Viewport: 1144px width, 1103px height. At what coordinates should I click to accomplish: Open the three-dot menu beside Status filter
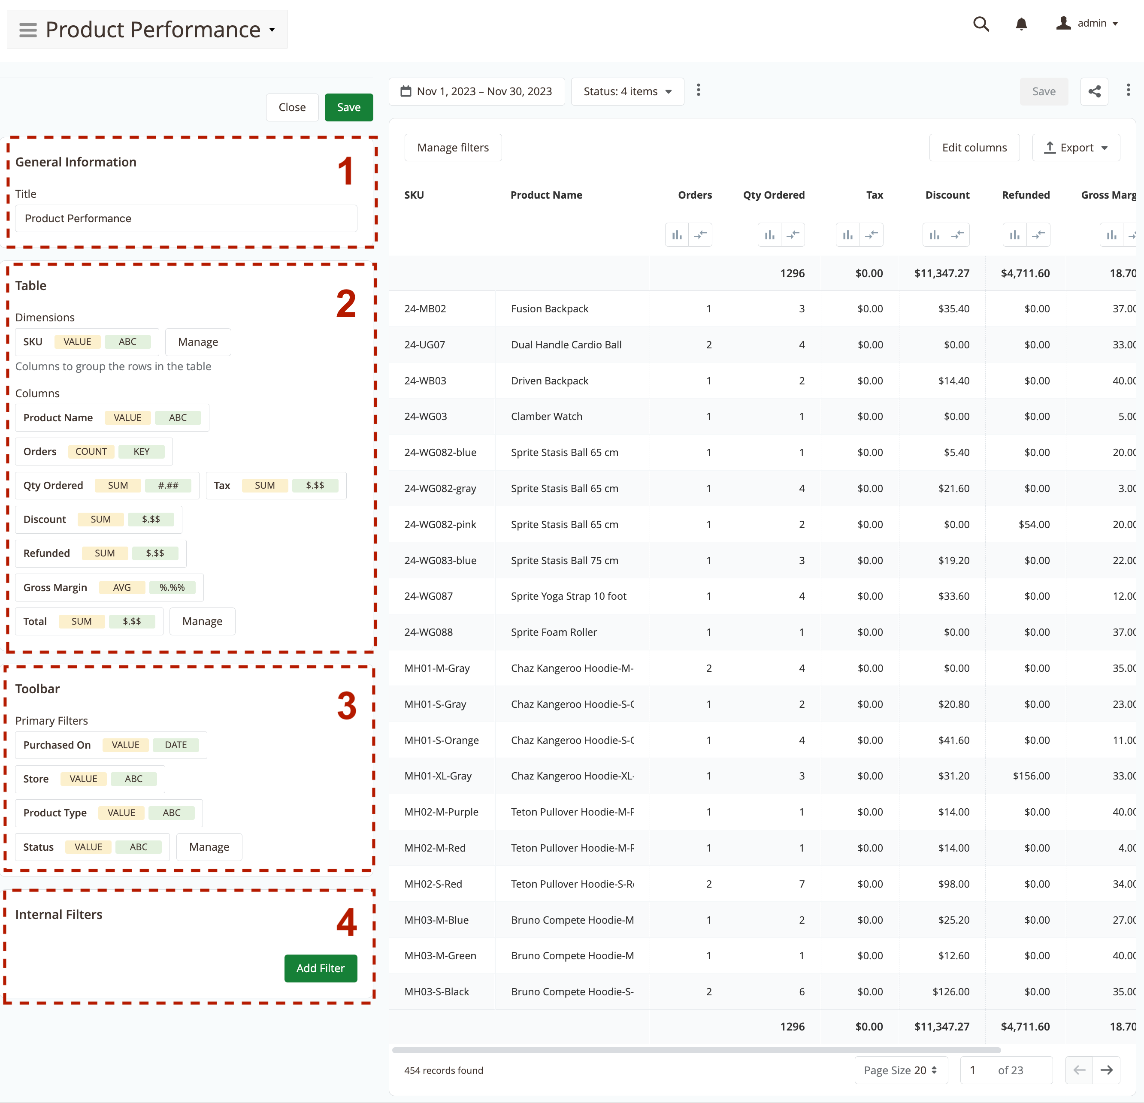(699, 90)
